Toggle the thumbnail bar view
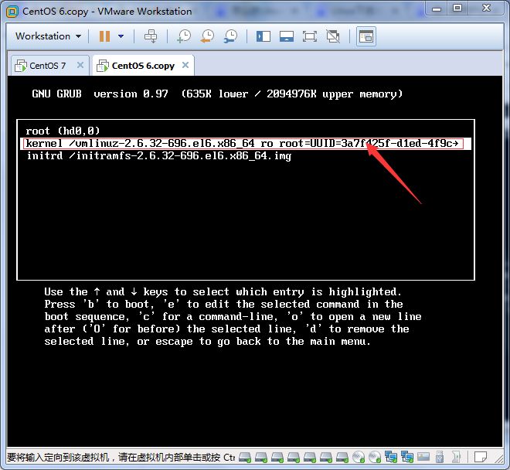 [x=287, y=36]
